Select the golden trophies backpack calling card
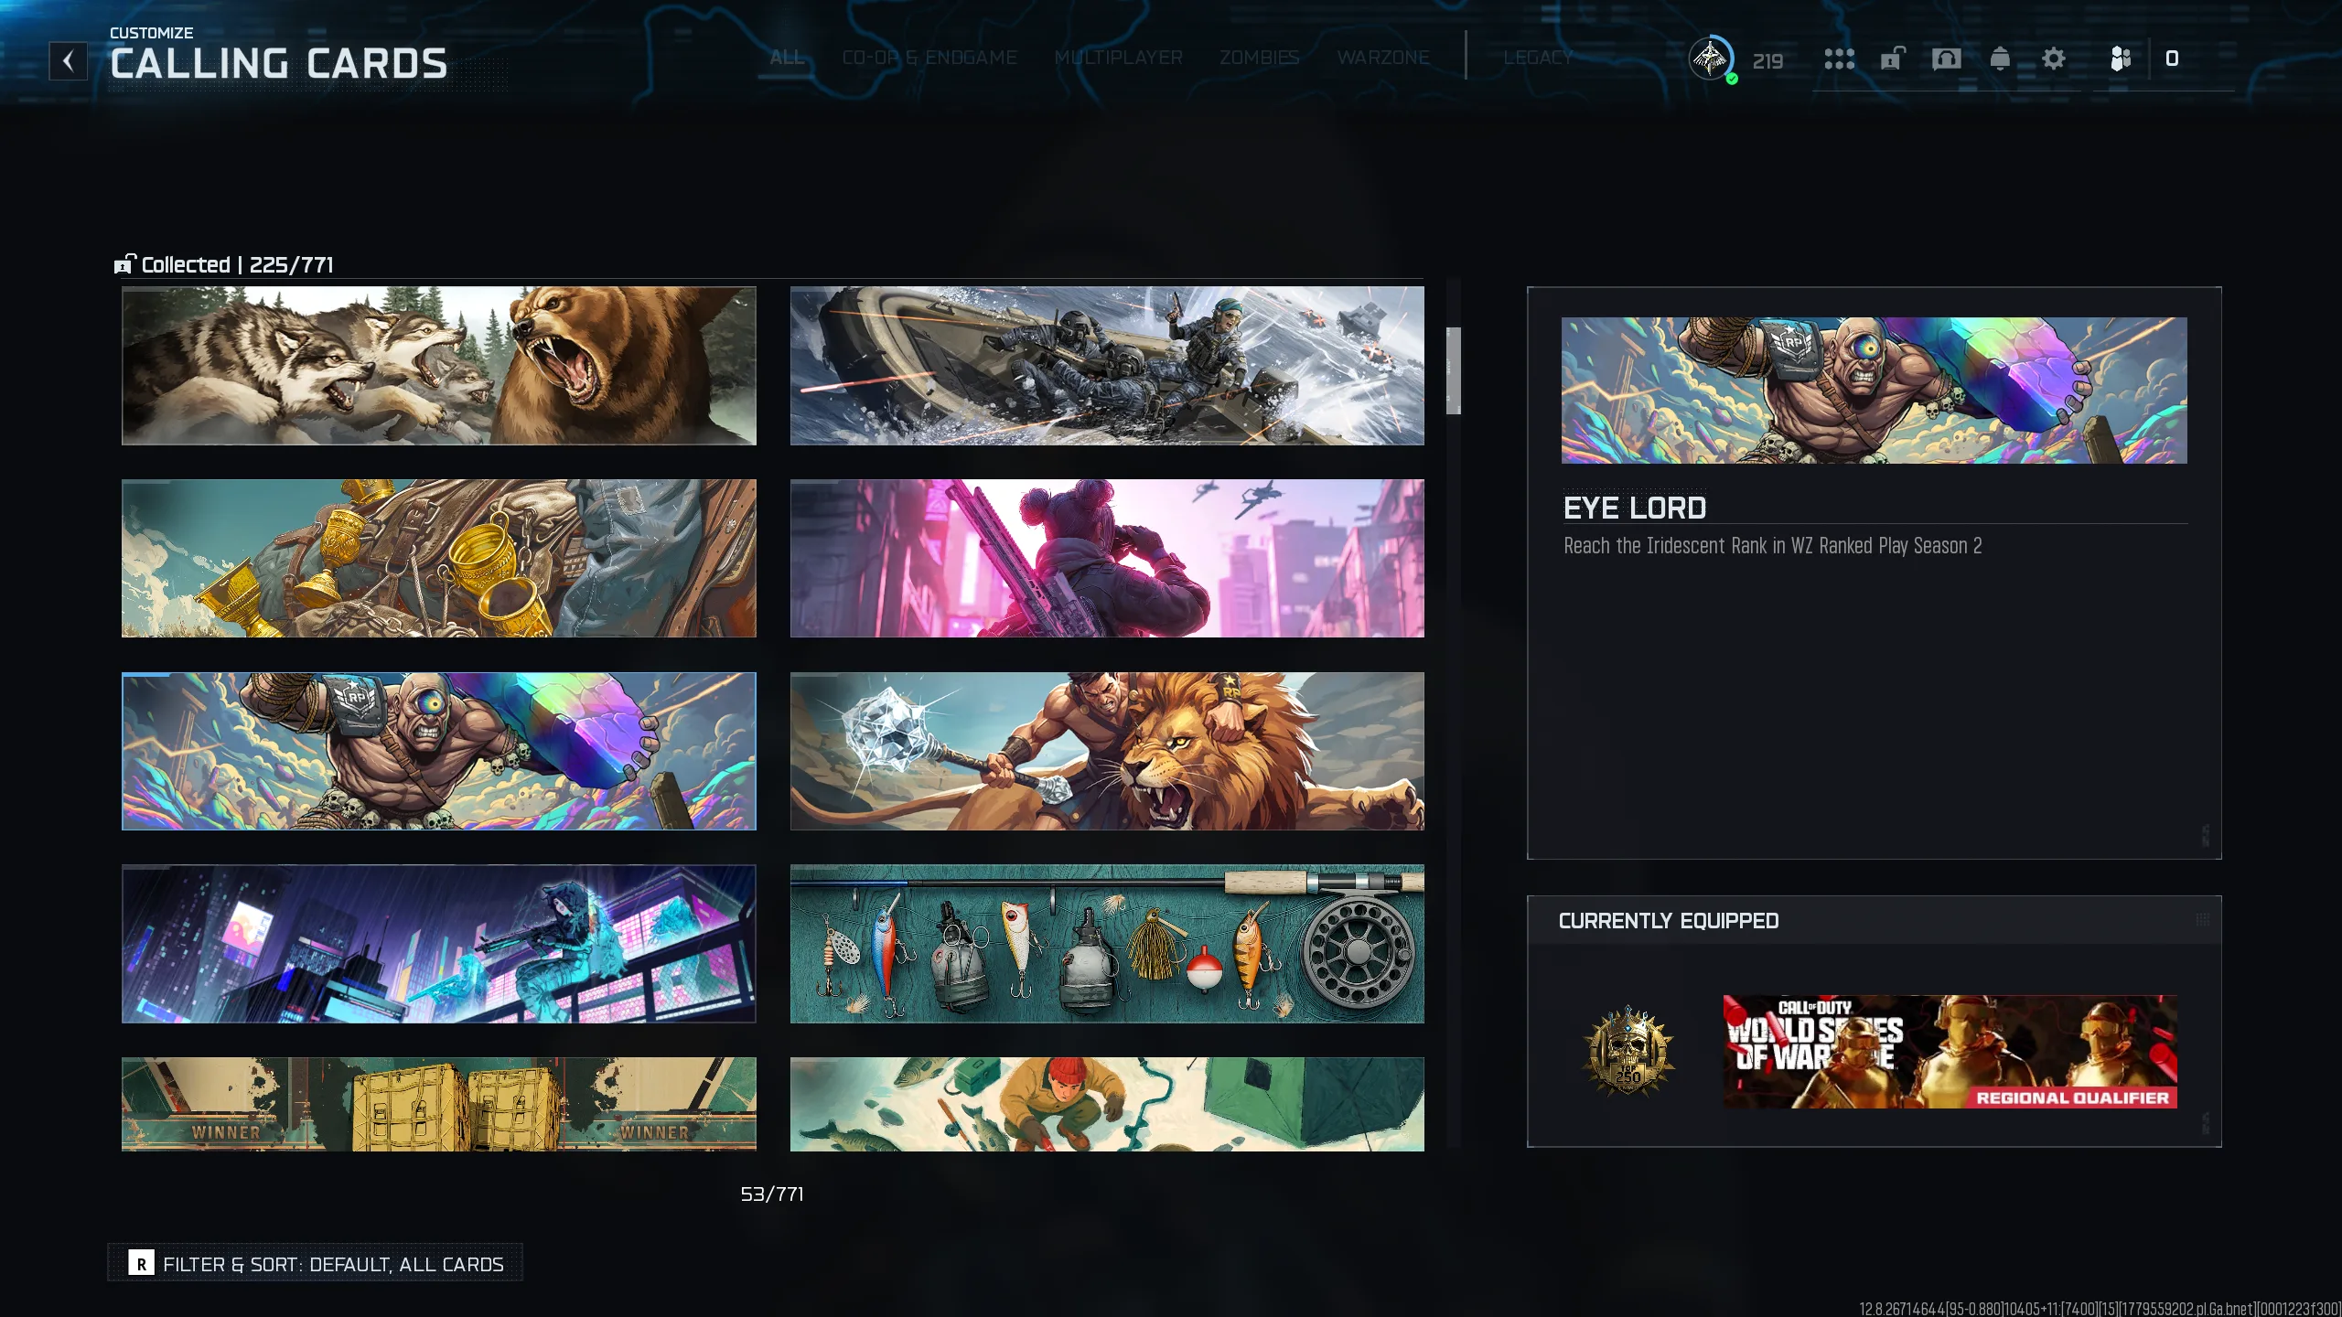 439,559
